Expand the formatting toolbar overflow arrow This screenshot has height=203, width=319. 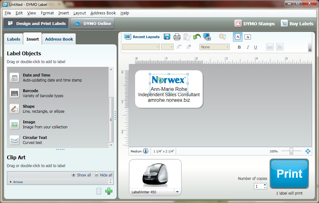point(310,50)
